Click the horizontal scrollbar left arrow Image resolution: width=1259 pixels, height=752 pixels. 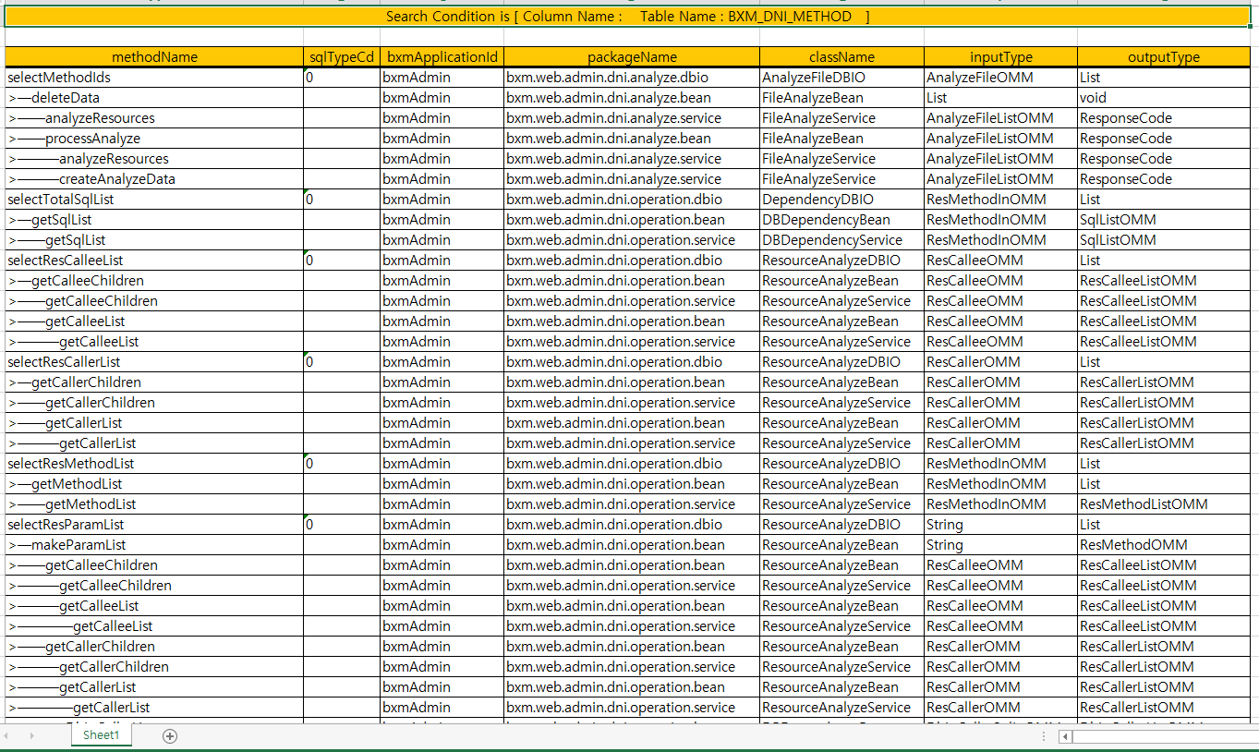pyautogui.click(x=1065, y=736)
